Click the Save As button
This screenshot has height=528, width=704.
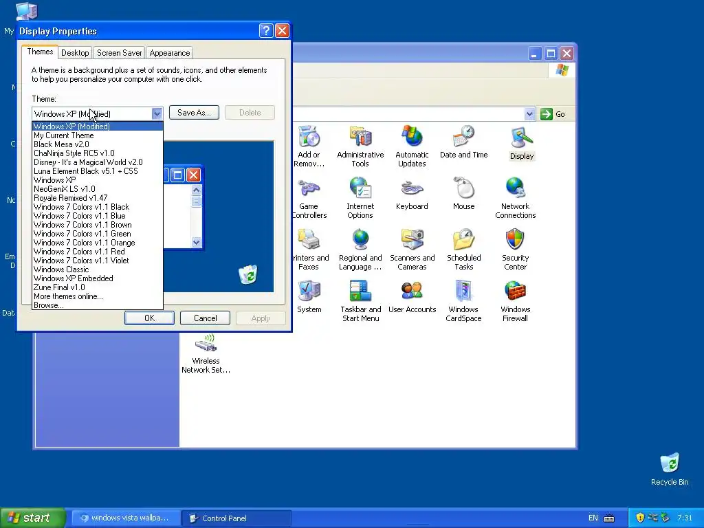pyautogui.click(x=194, y=113)
